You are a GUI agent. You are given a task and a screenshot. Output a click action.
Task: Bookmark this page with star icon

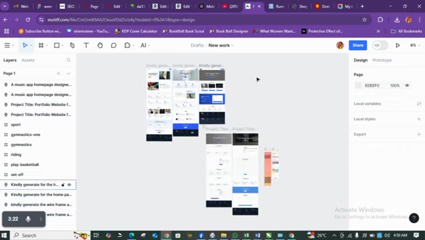pos(364,20)
